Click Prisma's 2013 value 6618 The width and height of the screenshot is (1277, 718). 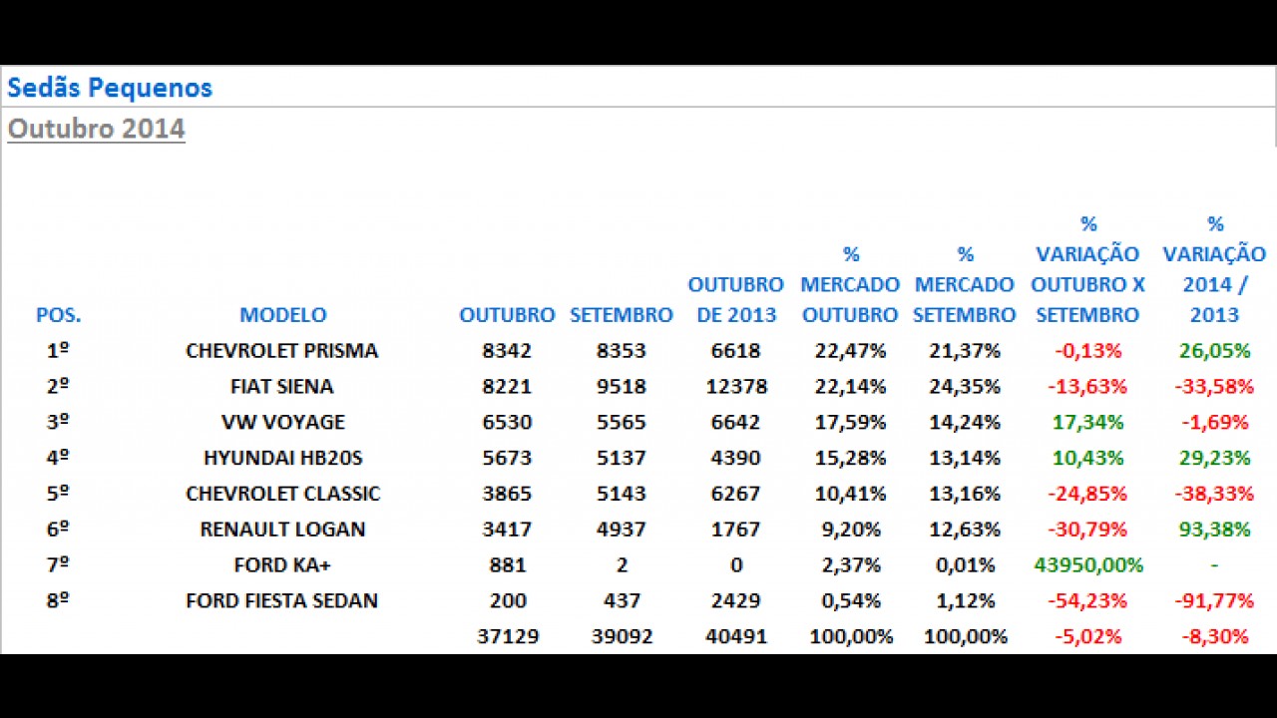pyautogui.click(x=736, y=351)
